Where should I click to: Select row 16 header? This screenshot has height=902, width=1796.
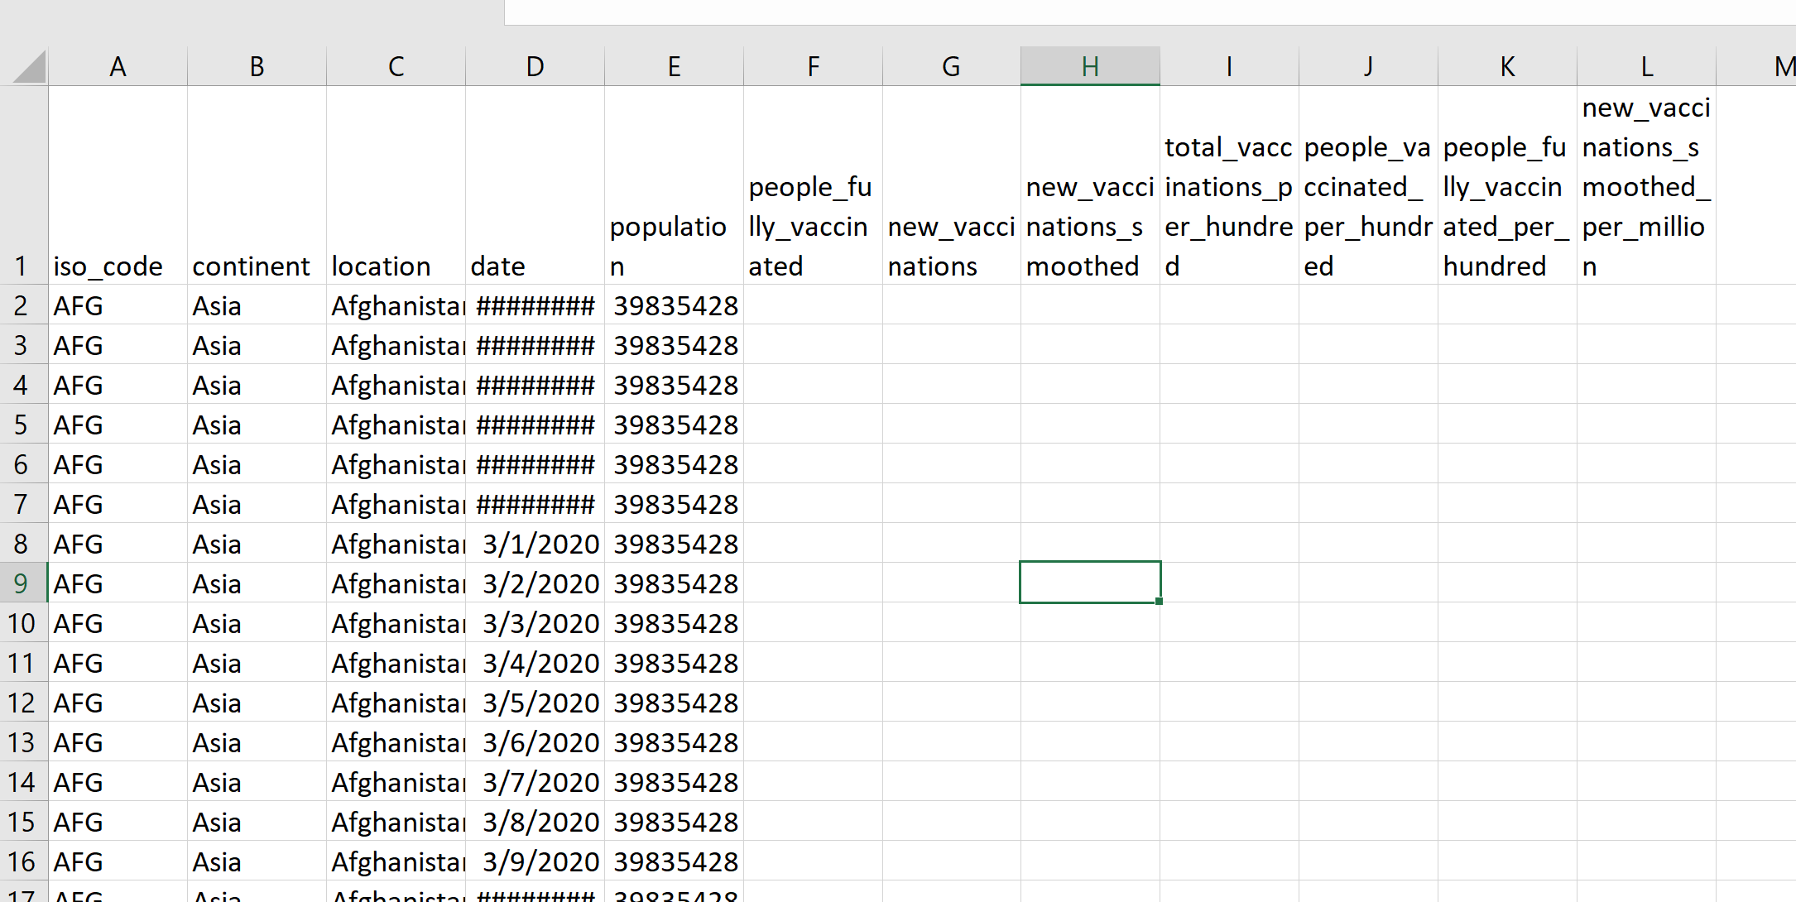[x=22, y=861]
